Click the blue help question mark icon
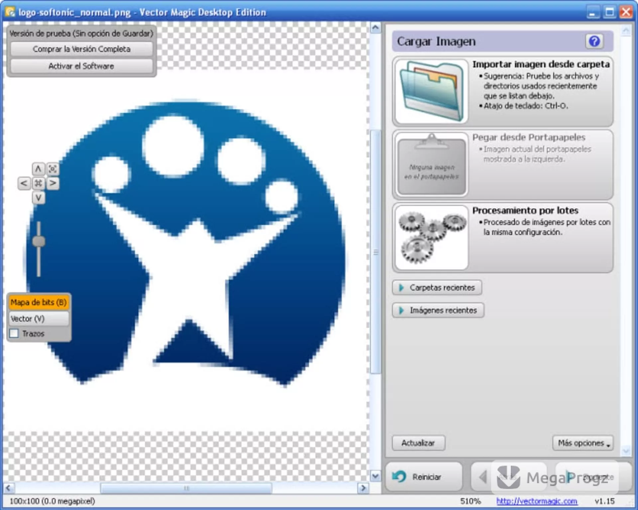Viewport: 638px width, 510px height. coord(594,42)
